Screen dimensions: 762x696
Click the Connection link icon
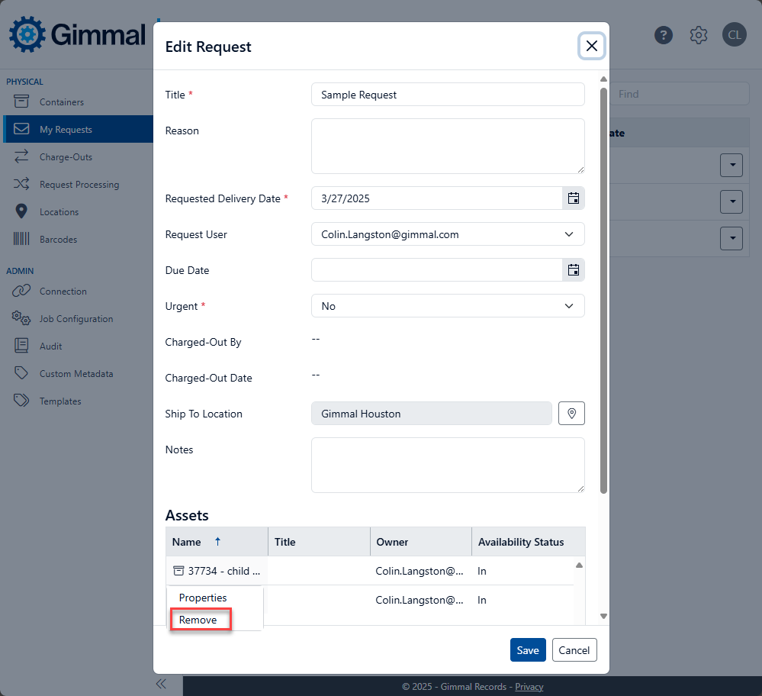pos(21,291)
